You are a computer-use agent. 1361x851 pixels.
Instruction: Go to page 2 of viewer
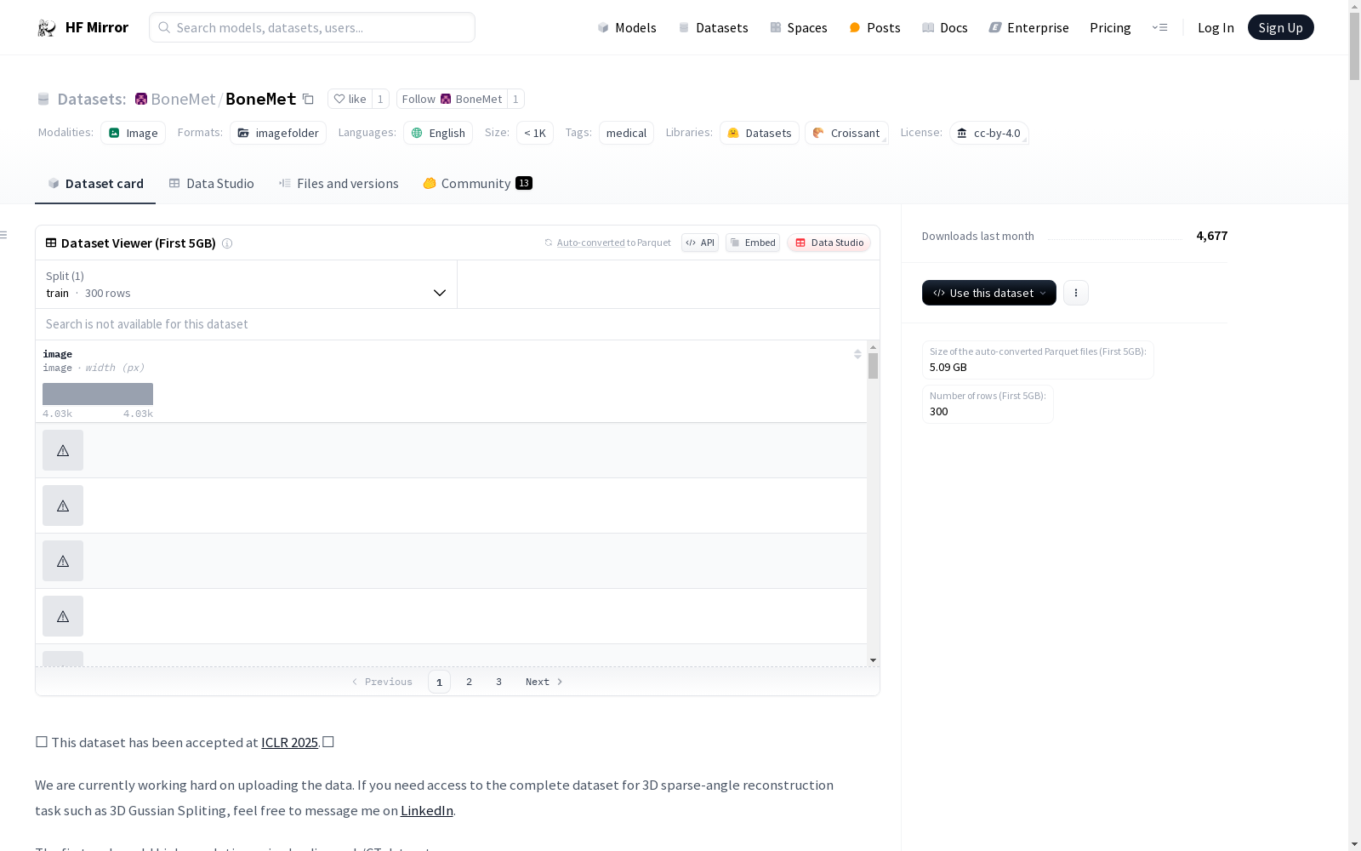click(469, 683)
